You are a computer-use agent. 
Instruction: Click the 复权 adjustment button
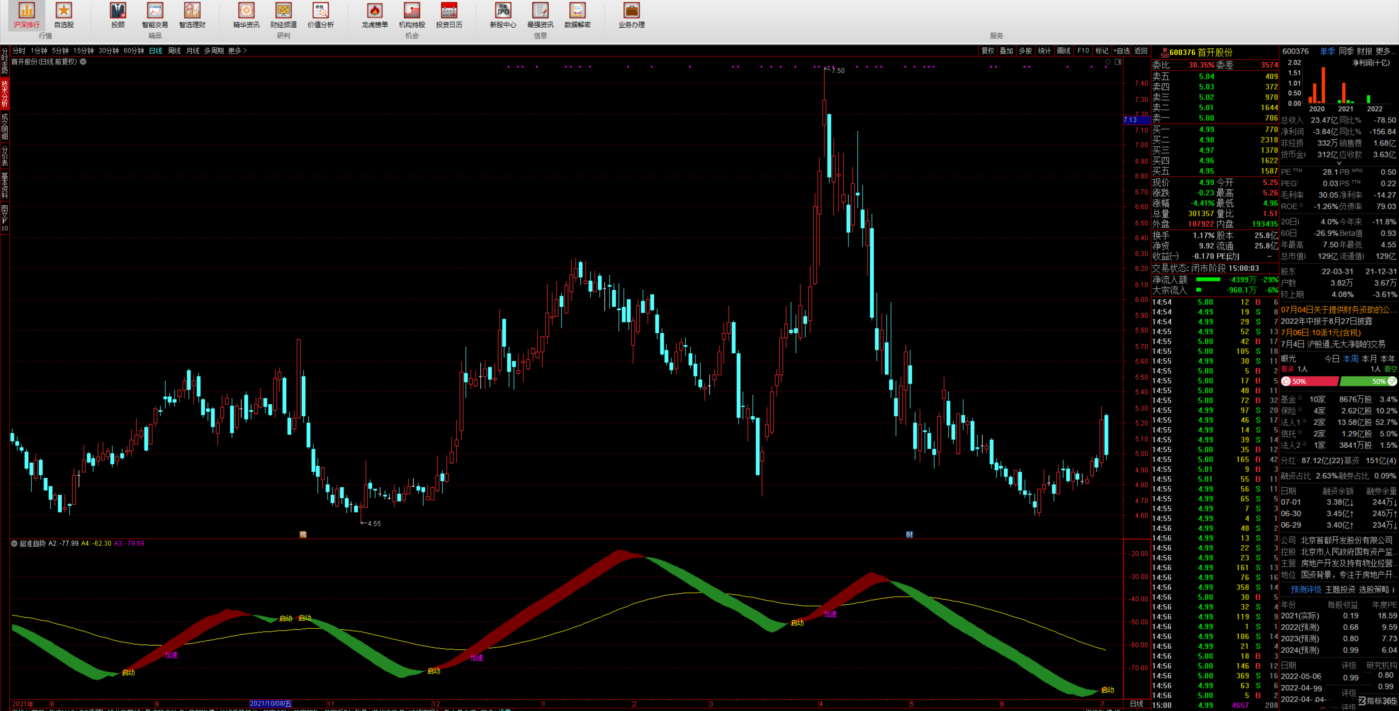click(987, 51)
